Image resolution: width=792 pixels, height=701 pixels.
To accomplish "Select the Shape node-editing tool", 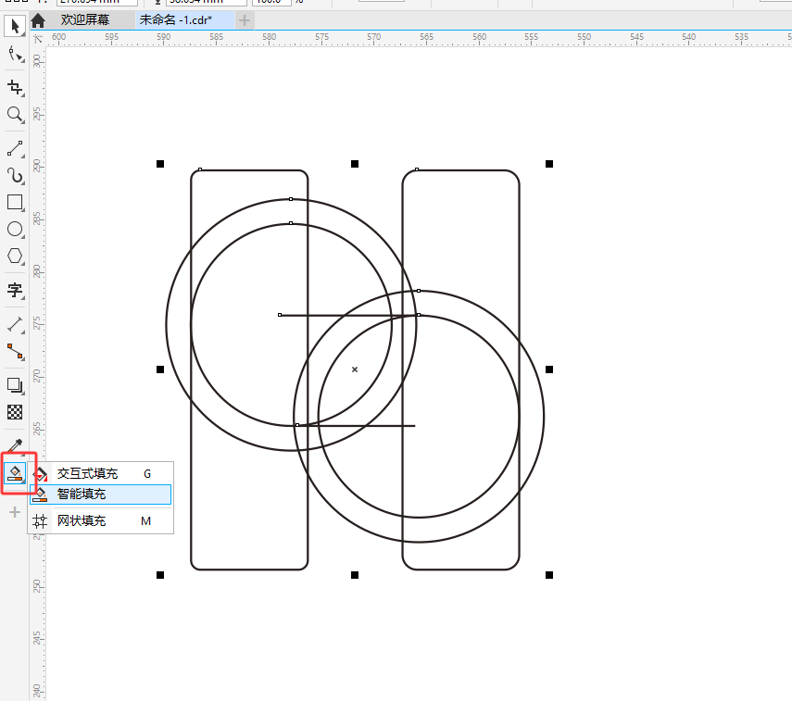I will pyautogui.click(x=15, y=54).
